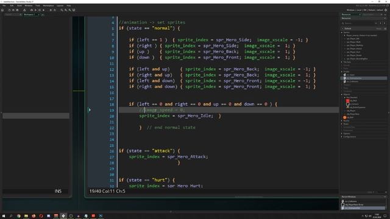Viewport: 390px width, 219px height.
Task: Open the Edit menu
Action: (12, 5)
